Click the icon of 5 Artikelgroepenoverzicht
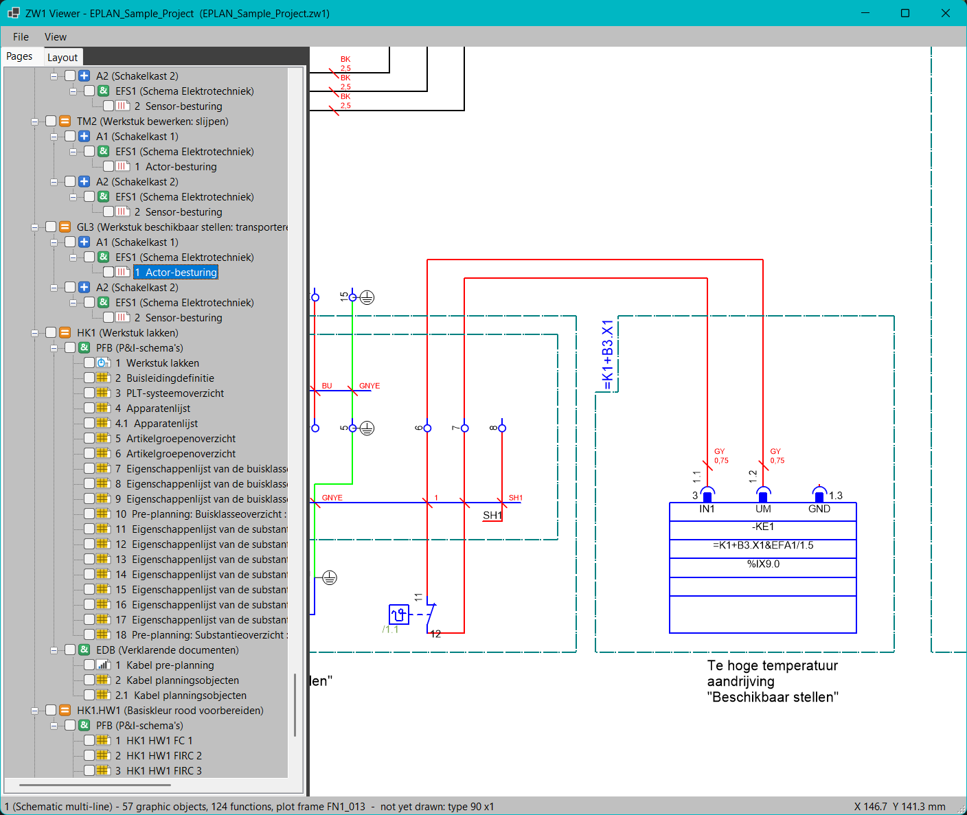The width and height of the screenshot is (967, 815). (x=104, y=439)
